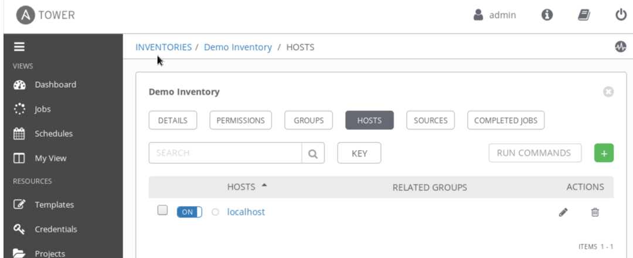Screen dimensions: 633x258
Task: Open the localhost host link
Action: coord(246,212)
